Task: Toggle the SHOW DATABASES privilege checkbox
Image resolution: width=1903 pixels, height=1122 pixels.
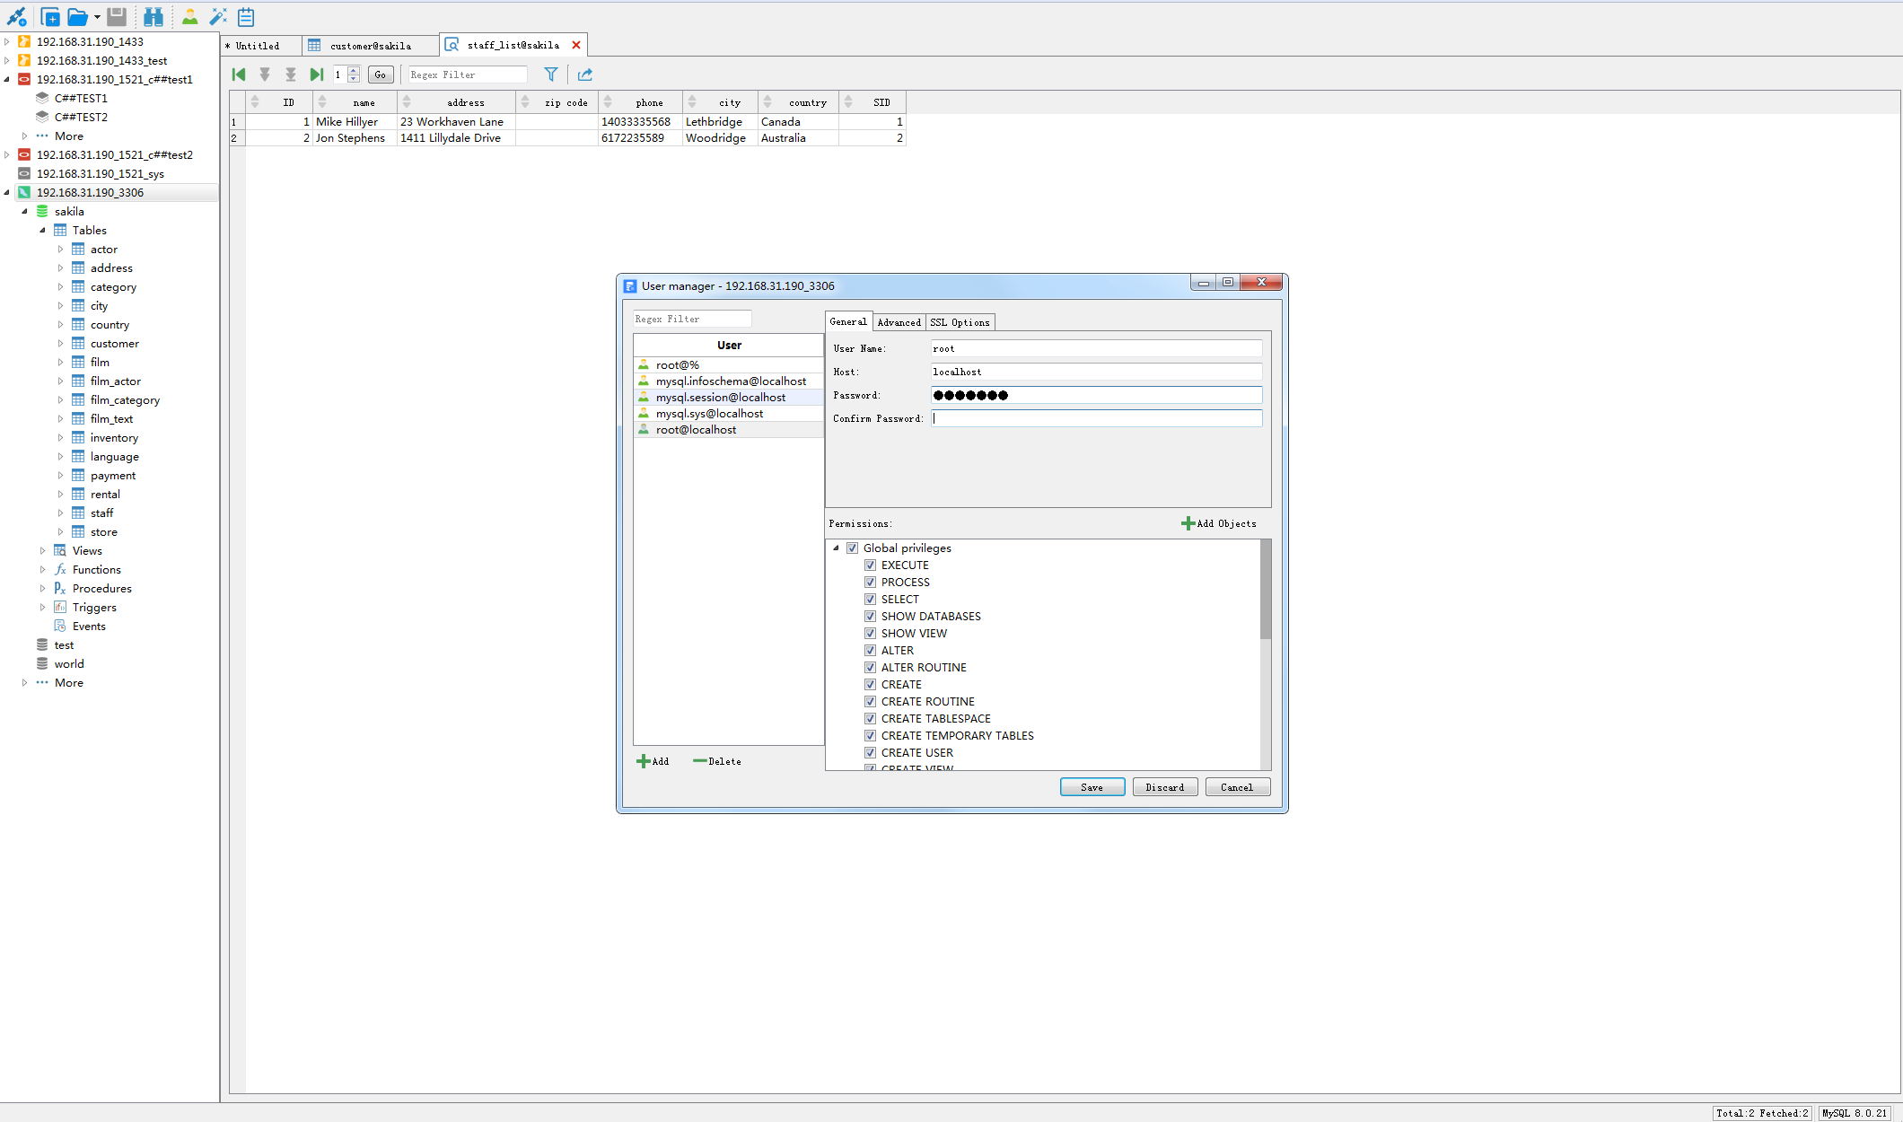Action: tap(870, 617)
